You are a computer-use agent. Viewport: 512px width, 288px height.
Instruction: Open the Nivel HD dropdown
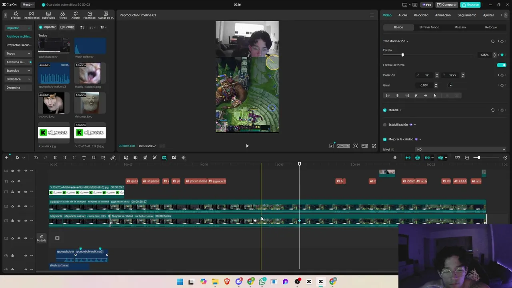point(460,150)
